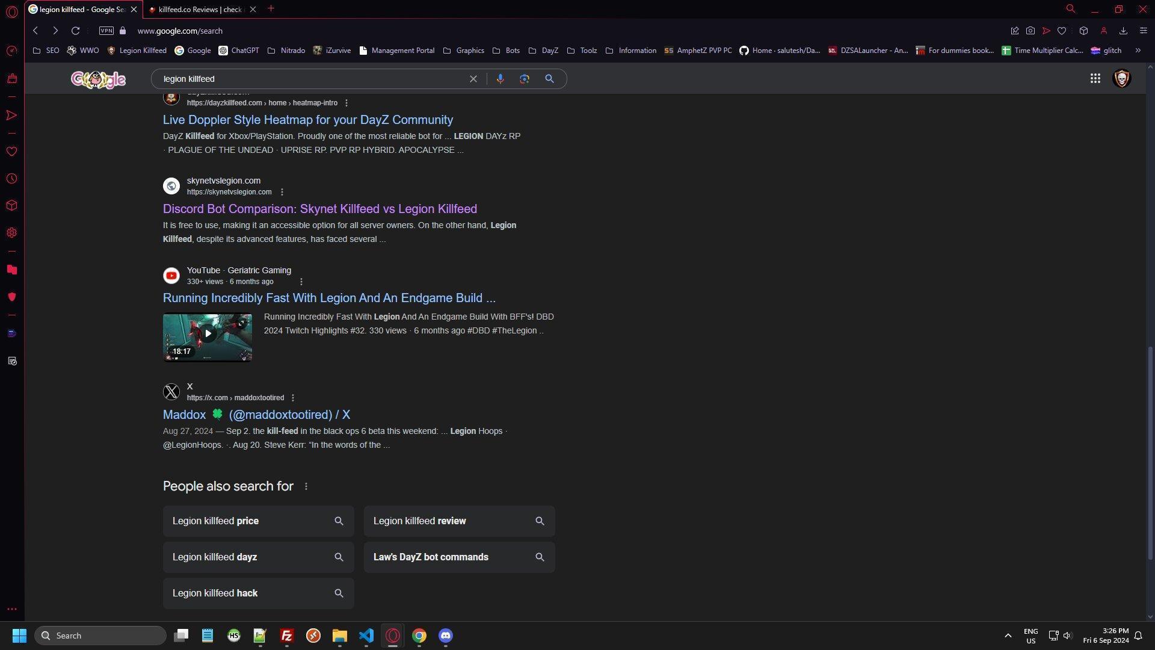Open Windows Start menu
The width and height of the screenshot is (1155, 650).
pyautogui.click(x=19, y=636)
